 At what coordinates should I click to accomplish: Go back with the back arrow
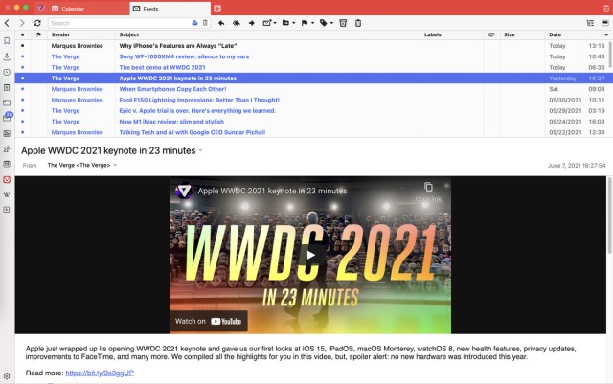(x=7, y=23)
